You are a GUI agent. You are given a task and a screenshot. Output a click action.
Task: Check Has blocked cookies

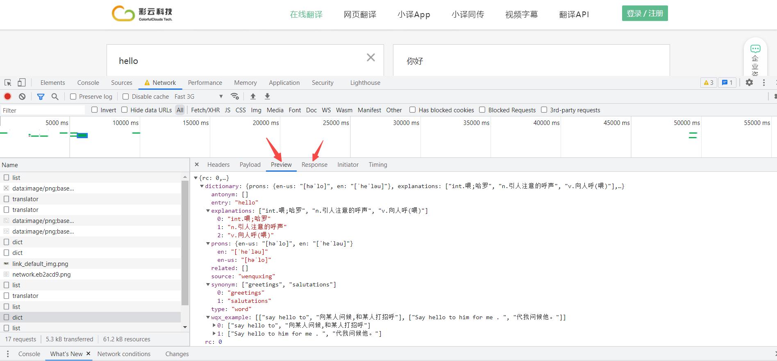tap(413, 110)
